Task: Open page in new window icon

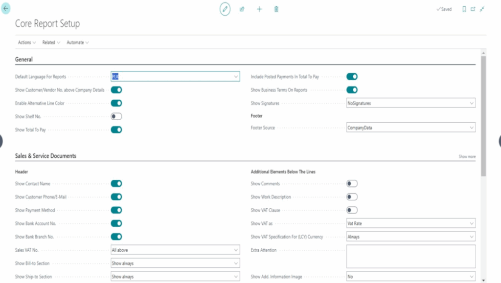Action: [x=473, y=9]
